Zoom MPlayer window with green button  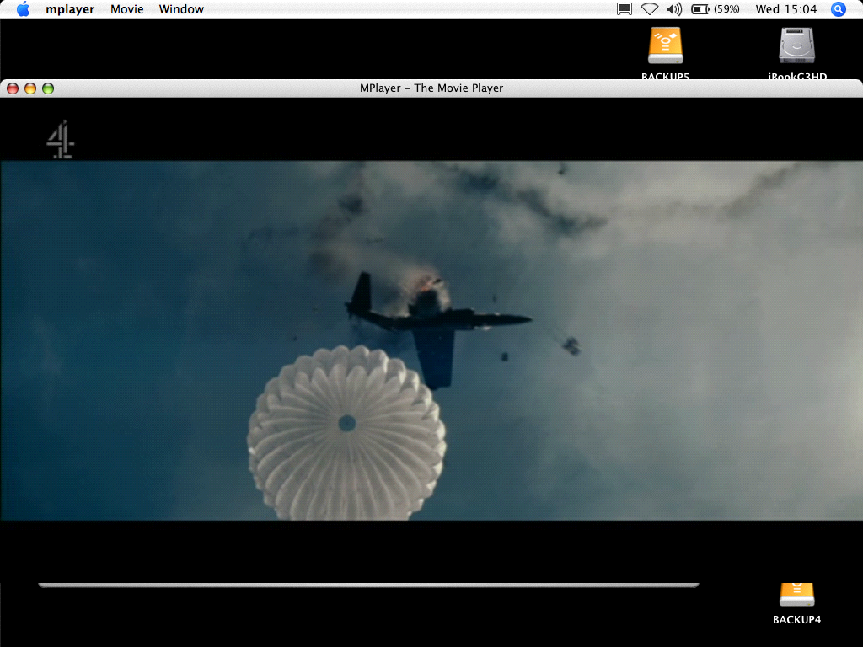click(x=48, y=88)
